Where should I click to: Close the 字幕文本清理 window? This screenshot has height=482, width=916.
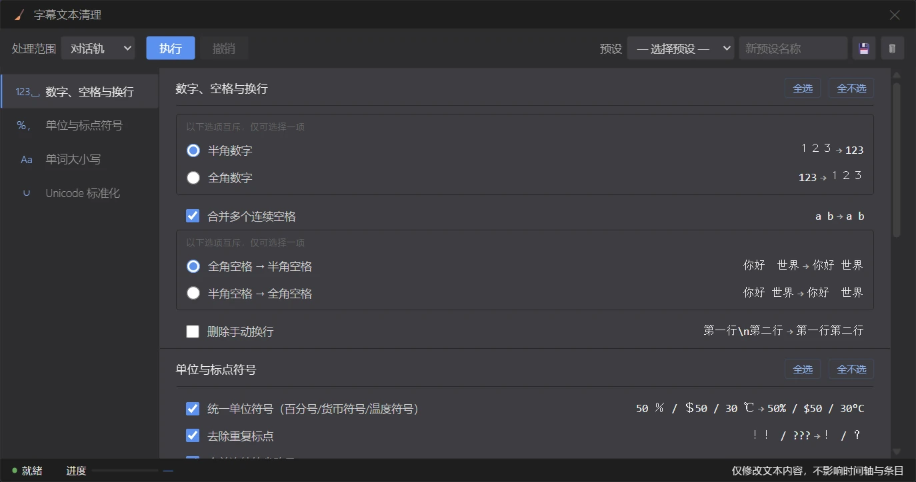point(895,15)
